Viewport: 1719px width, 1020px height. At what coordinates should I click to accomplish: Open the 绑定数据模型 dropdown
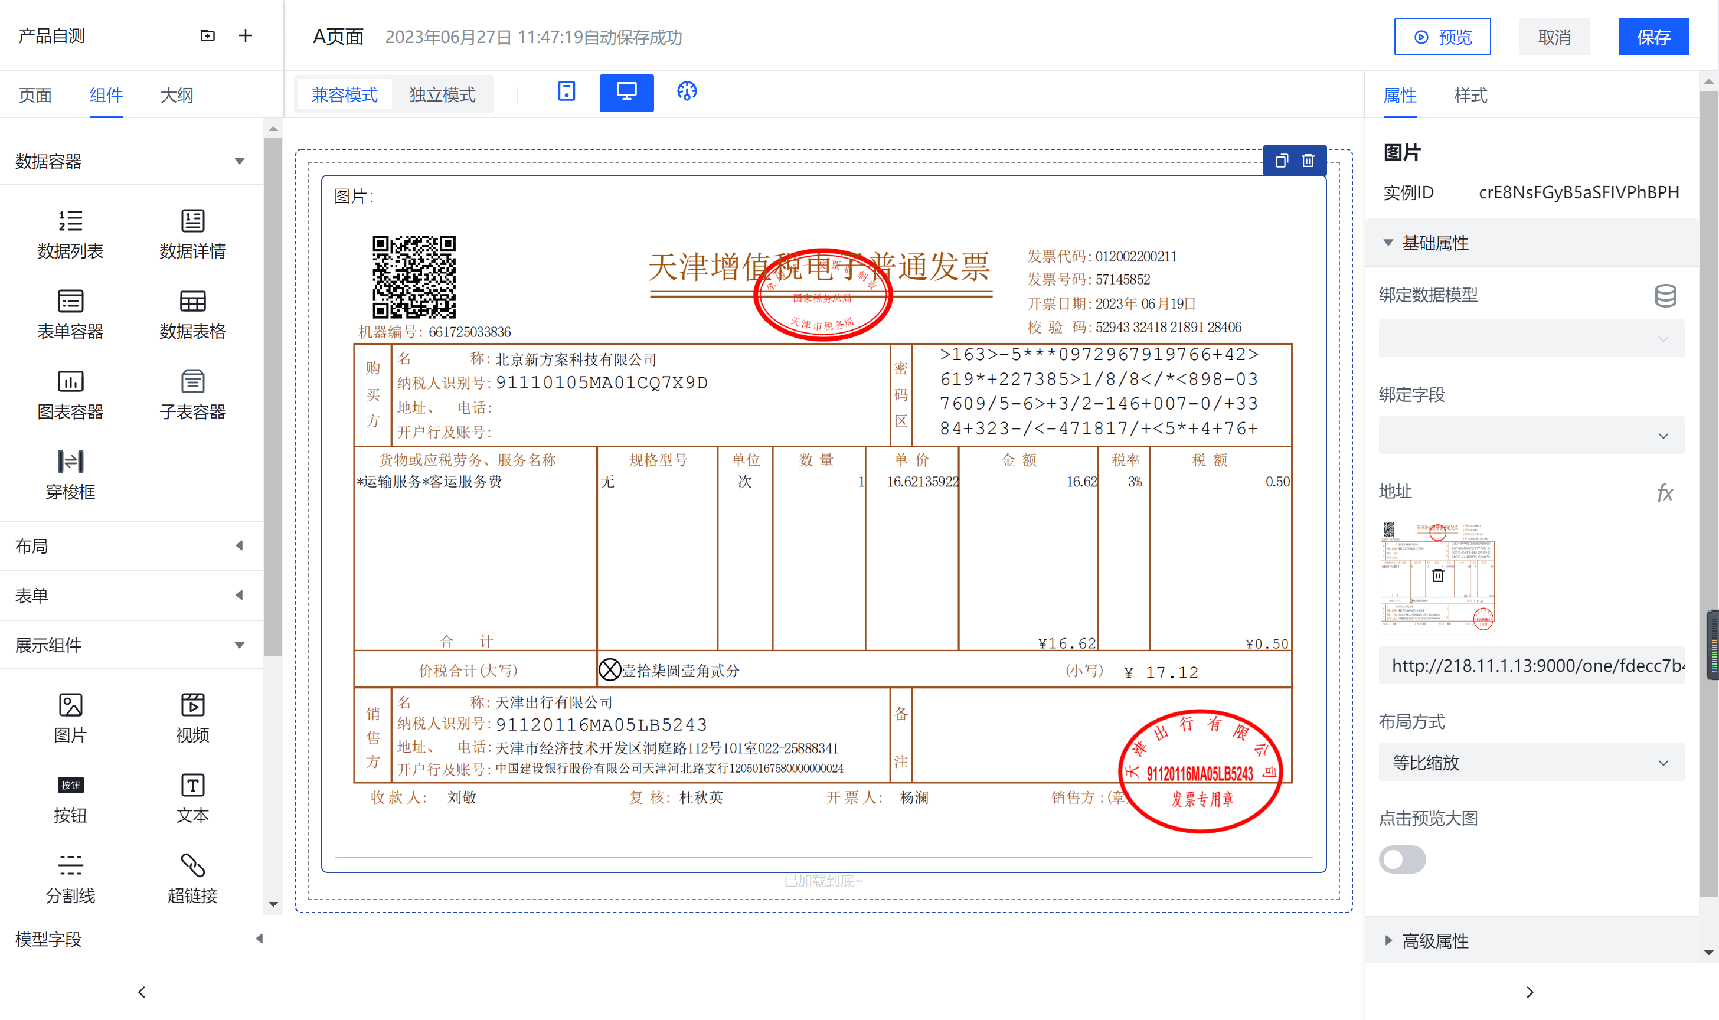pyautogui.click(x=1531, y=338)
